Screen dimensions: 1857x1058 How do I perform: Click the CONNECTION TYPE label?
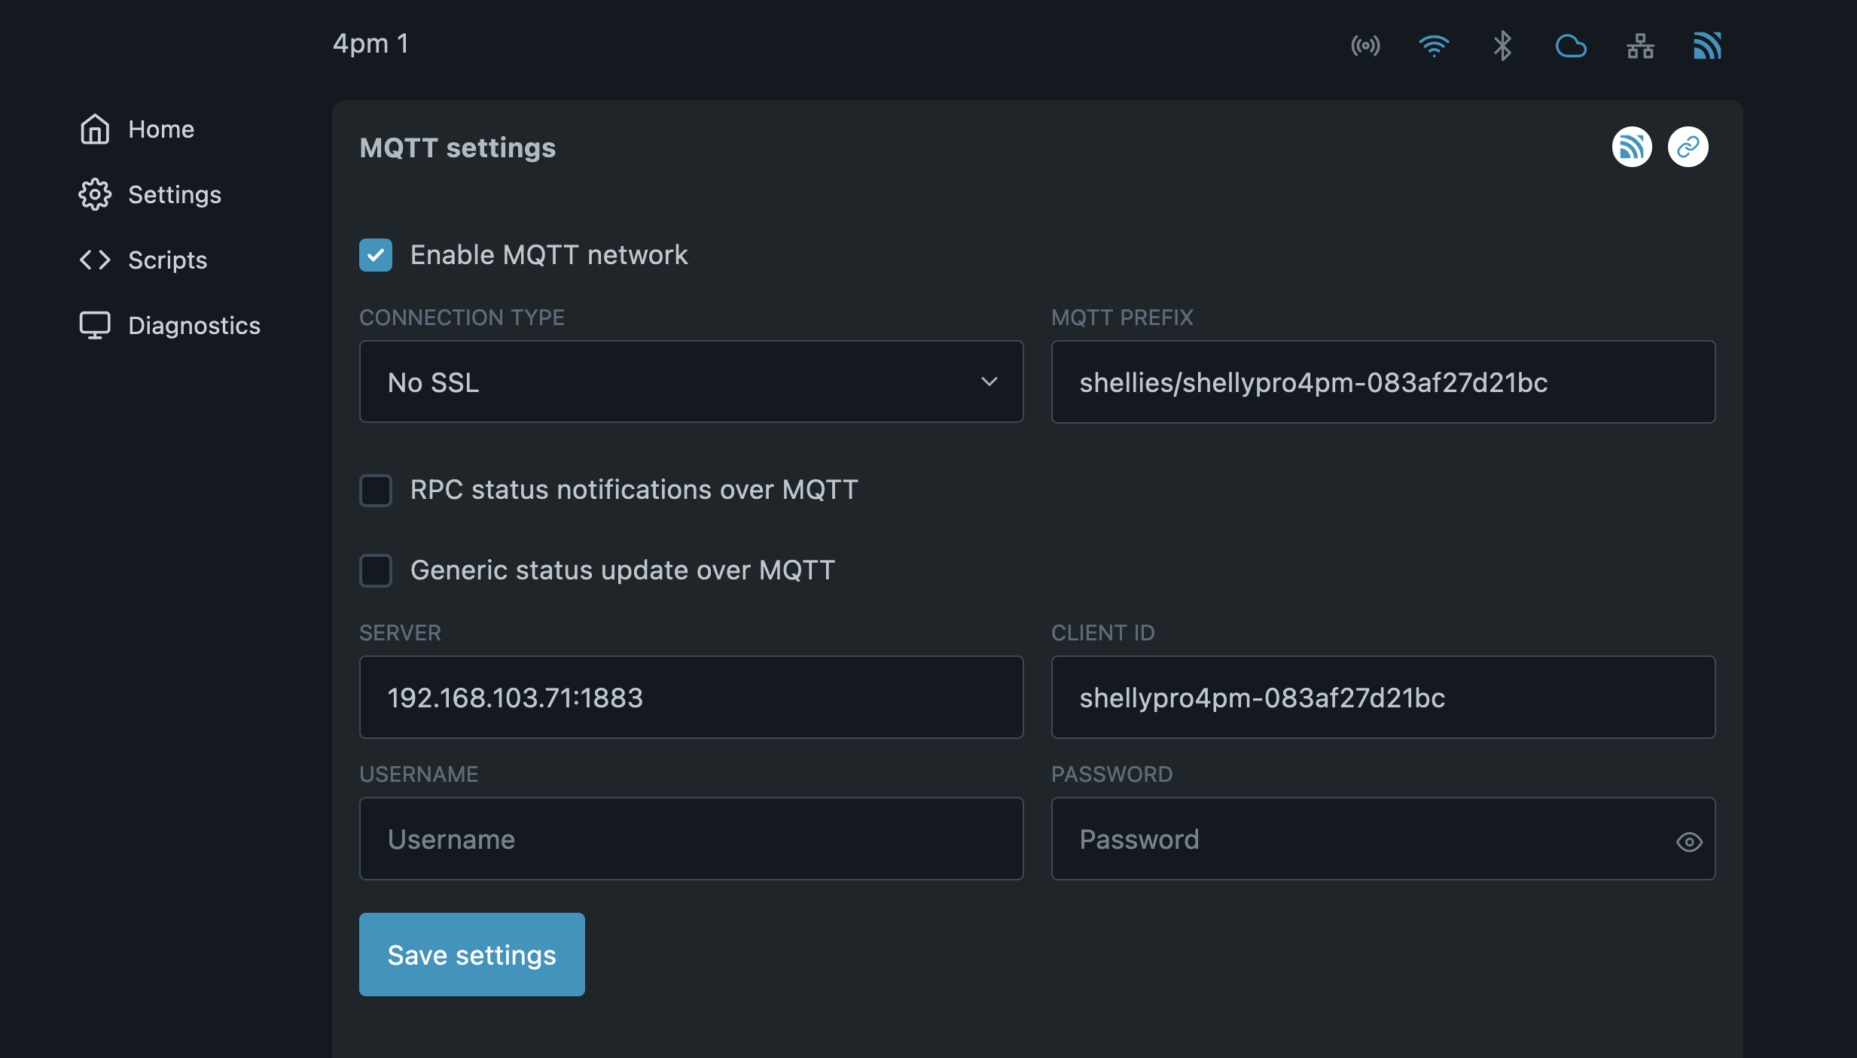[462, 317]
